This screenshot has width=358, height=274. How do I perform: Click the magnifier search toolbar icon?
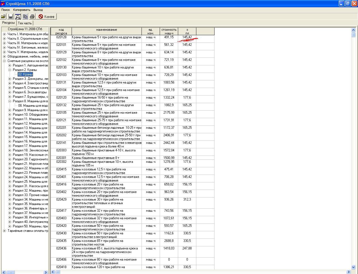click(18, 17)
